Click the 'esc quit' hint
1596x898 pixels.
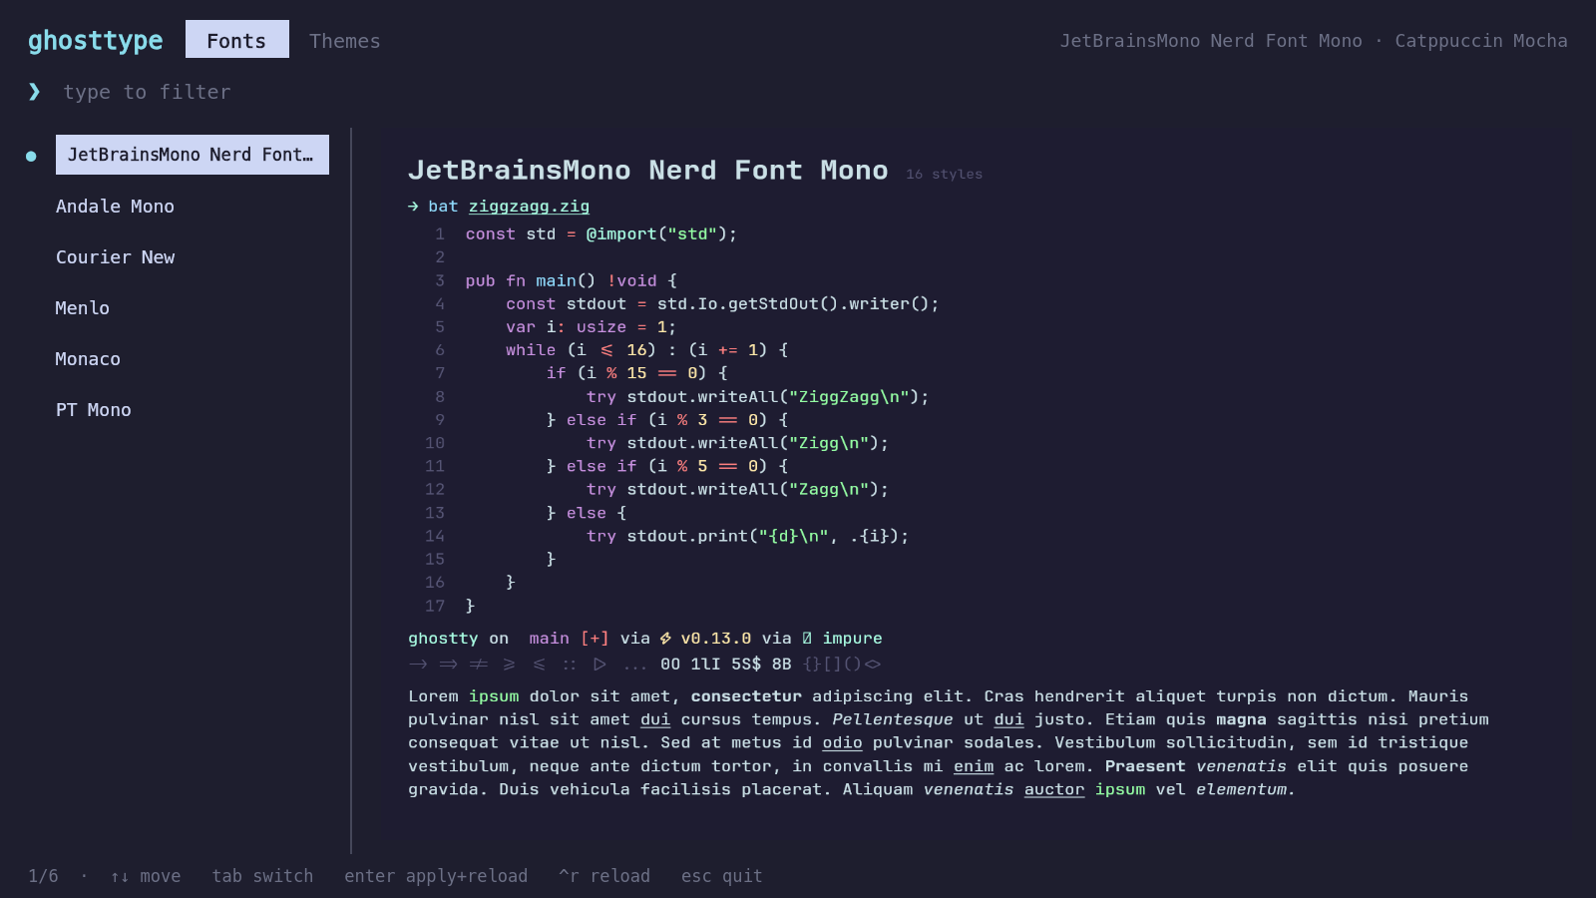point(722,876)
